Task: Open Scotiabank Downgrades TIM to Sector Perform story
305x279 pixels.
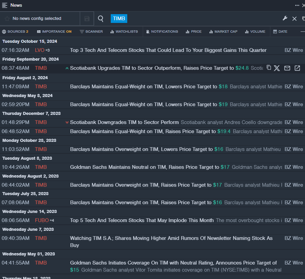Action: [124, 122]
